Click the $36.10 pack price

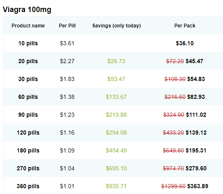[185, 43]
